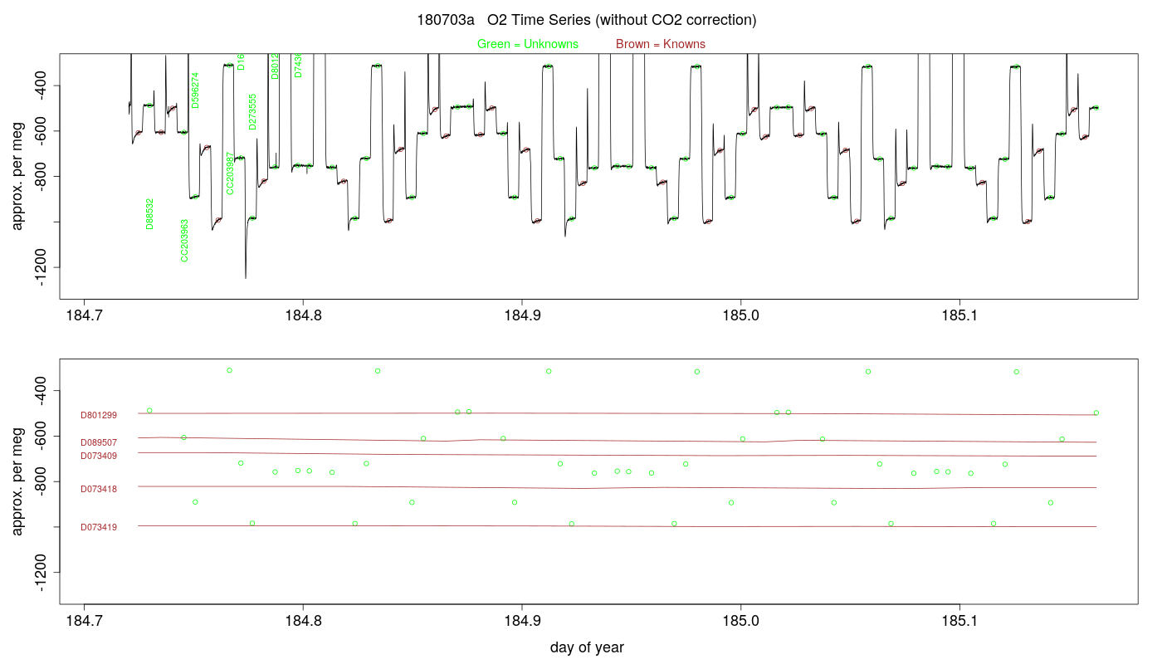The image size is (1162, 664).
Task: Click the -600 y-tick label of upper plot
Action: [42, 131]
